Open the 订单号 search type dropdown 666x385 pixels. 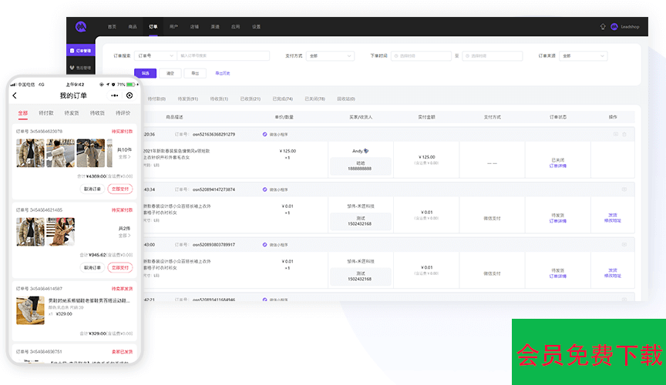pyautogui.click(x=154, y=55)
